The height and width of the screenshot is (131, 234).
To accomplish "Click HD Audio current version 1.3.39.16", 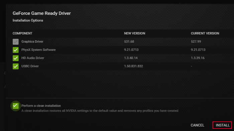I will coord(198,58).
